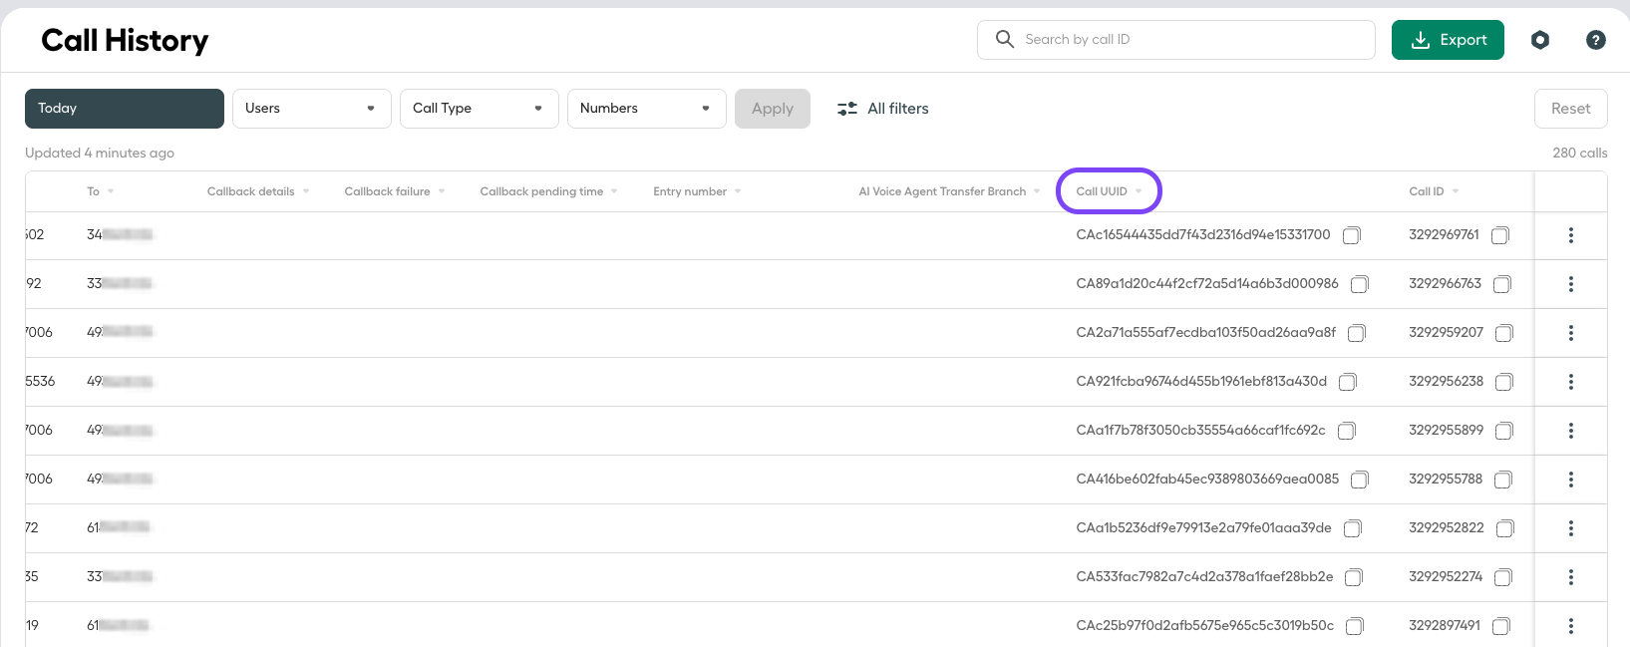Screen dimensions: 1630x647
Task: Copy Call UUID CA416be602fab45ec9389803669aea0085
Action: pyautogui.click(x=1360, y=481)
